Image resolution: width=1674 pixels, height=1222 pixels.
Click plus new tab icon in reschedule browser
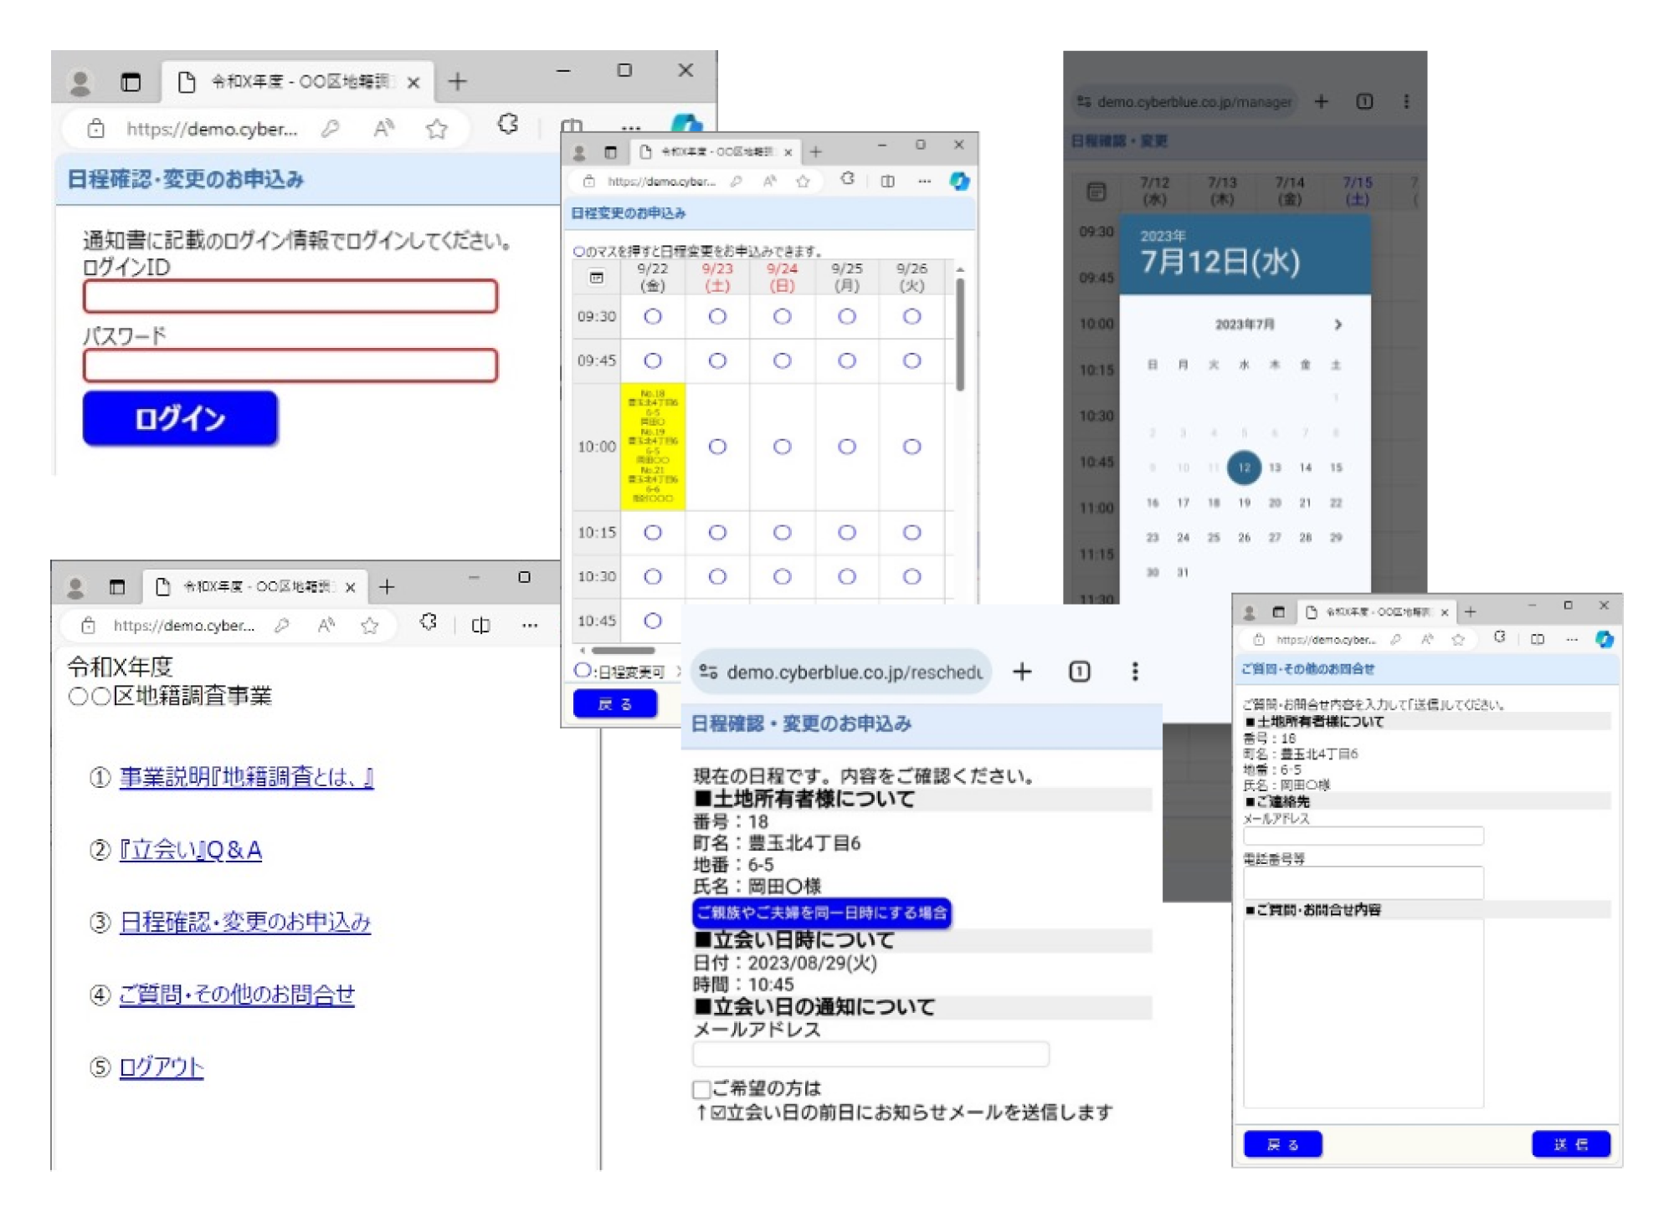(1022, 671)
